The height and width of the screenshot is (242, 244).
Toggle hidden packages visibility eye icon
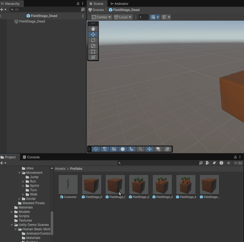[238, 163]
